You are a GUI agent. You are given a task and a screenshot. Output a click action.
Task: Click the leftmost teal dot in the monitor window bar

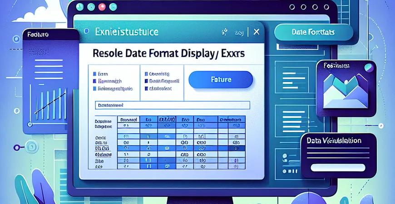pos(79,7)
